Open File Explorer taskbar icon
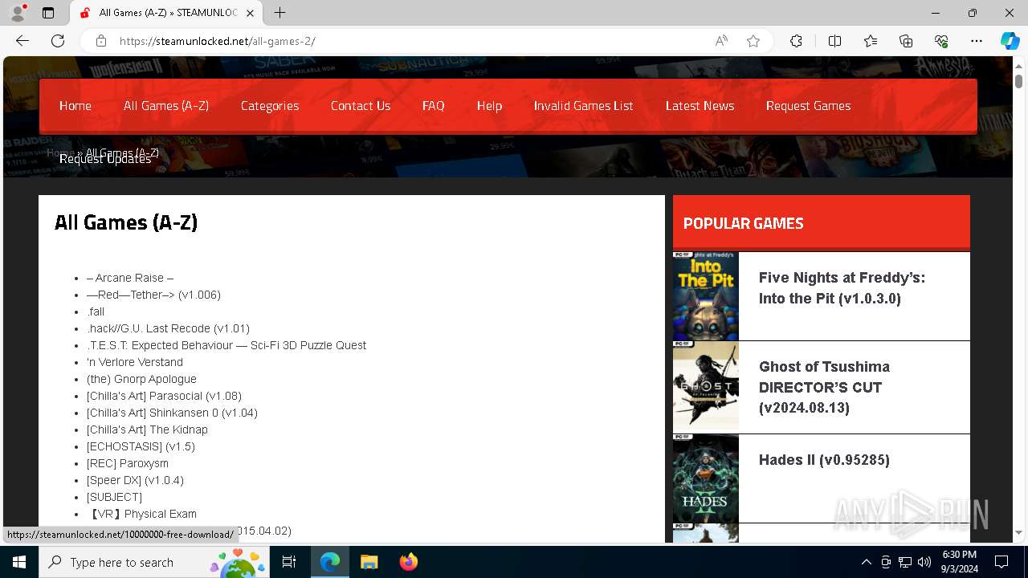The height and width of the screenshot is (578, 1028). click(369, 562)
